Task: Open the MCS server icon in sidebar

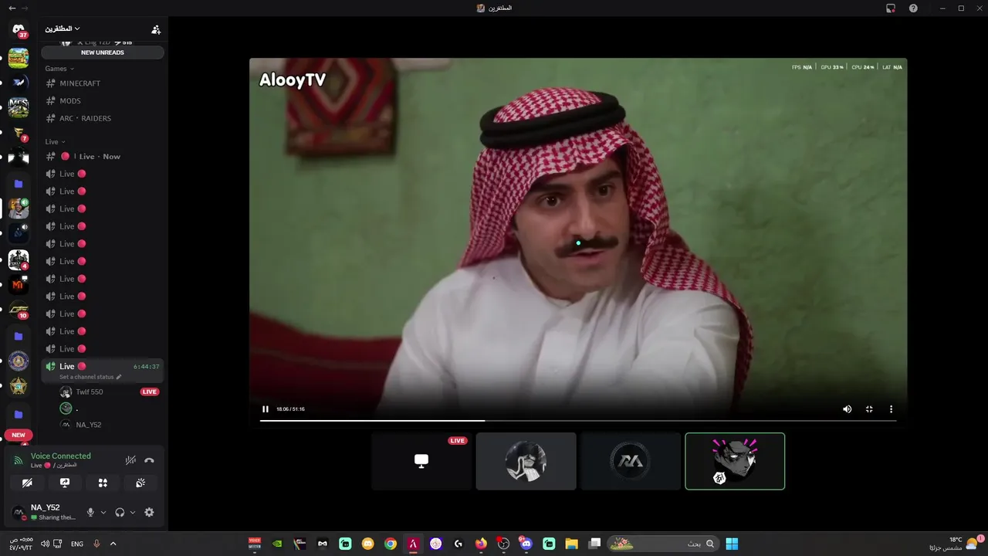Action: coord(19,107)
